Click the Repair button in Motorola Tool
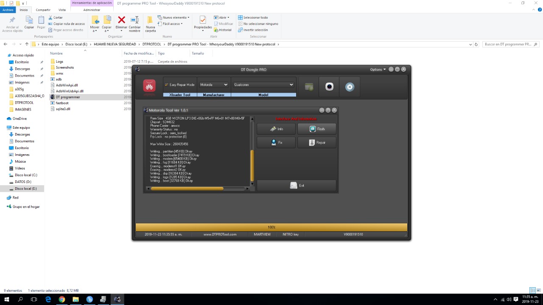 pyautogui.click(x=317, y=142)
